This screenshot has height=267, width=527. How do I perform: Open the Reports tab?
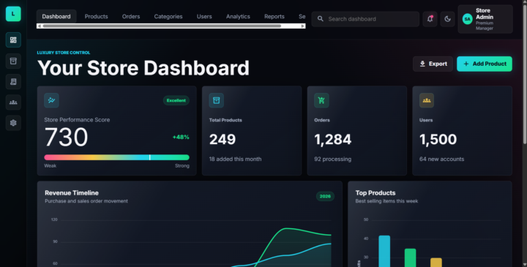pyautogui.click(x=274, y=16)
